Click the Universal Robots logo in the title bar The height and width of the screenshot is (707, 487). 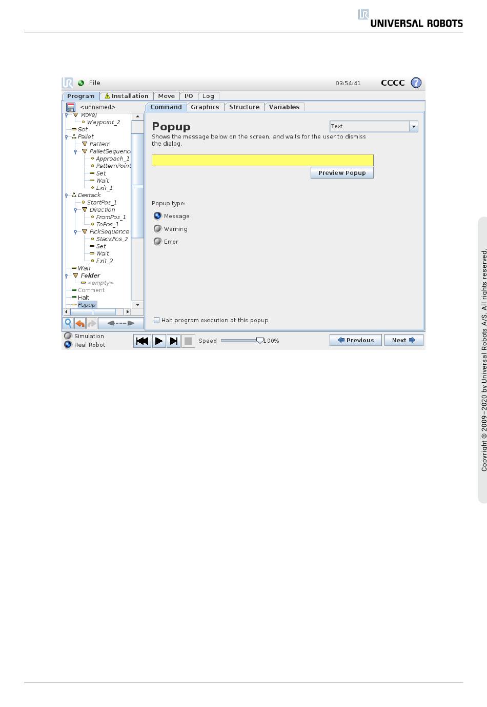pyautogui.click(x=68, y=83)
